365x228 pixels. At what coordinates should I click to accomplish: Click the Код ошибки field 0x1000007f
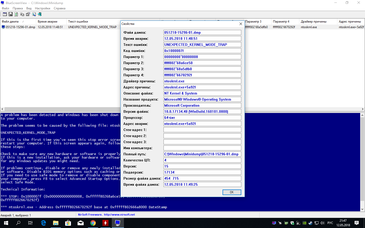click(202, 51)
